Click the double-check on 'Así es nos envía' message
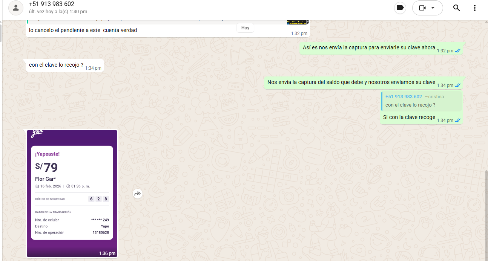Viewport: 488px width, 261px height. tap(457, 51)
